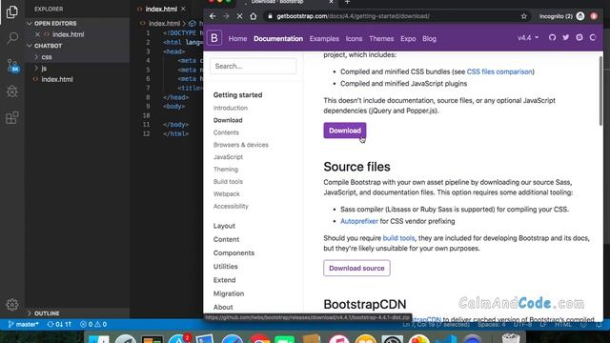The height and width of the screenshot is (343, 610).
Task: Open the Open Collective icon in navbar
Action: click(x=593, y=38)
